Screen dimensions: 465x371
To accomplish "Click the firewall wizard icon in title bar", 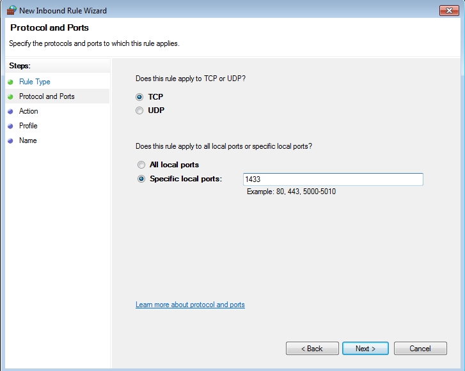I will [x=12, y=10].
